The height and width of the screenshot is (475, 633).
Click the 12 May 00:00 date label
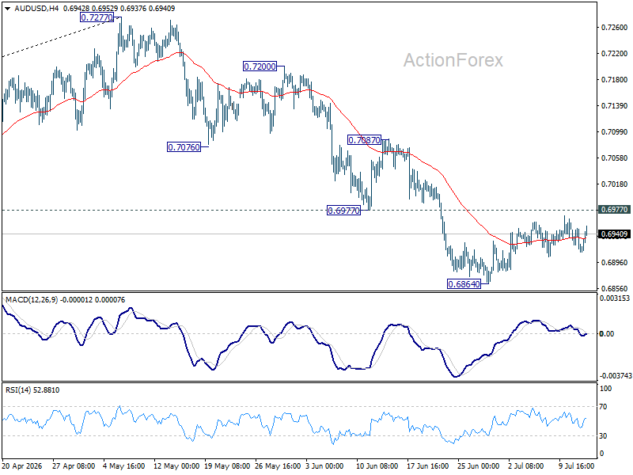click(x=176, y=466)
